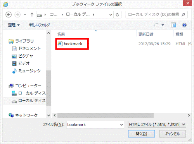
Task: Click the bookmark file's IE icon
Action: coord(60,44)
